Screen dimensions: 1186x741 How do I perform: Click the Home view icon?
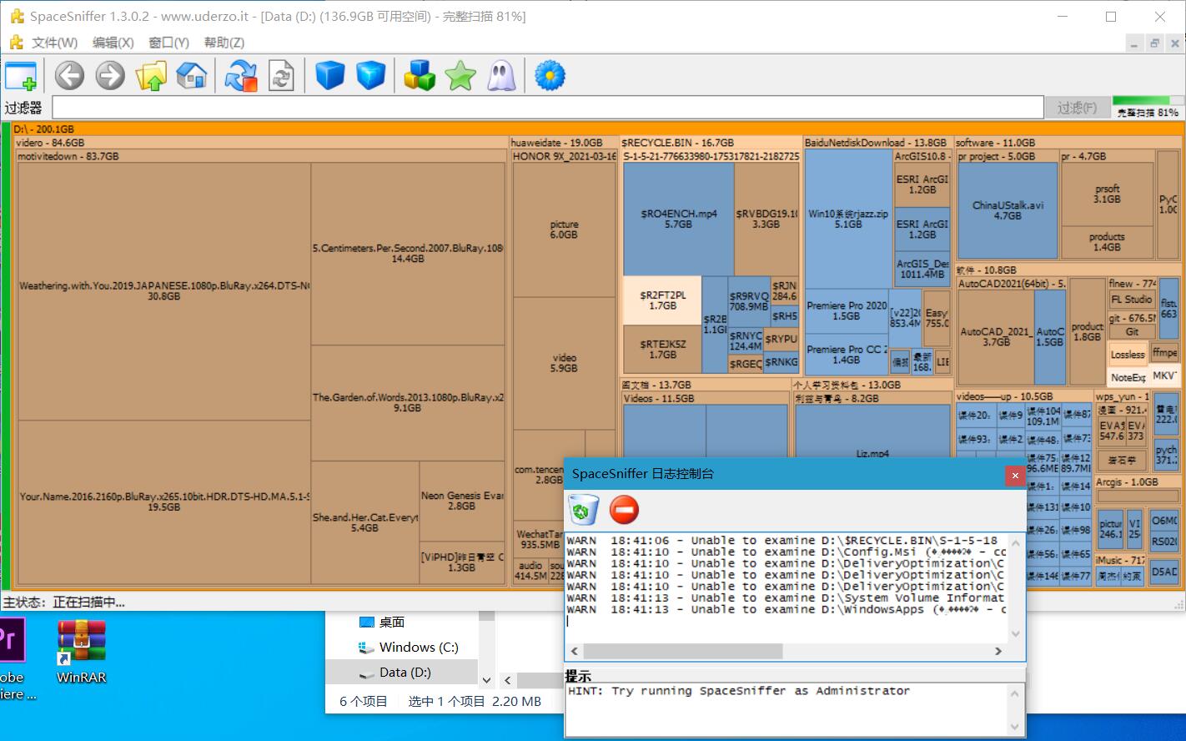191,76
